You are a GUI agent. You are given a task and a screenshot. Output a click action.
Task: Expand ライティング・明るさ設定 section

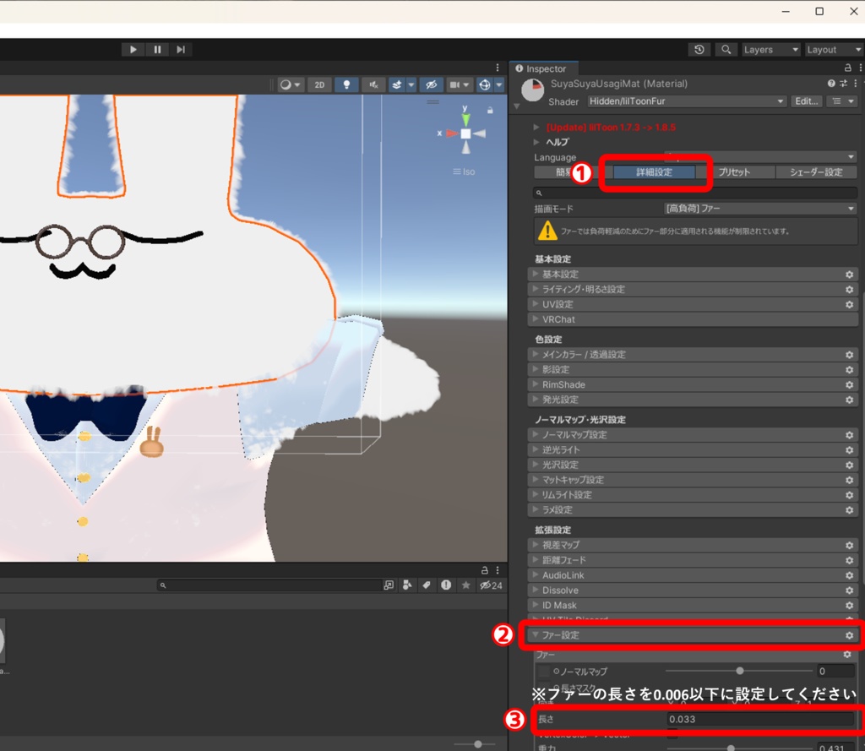tap(693, 289)
